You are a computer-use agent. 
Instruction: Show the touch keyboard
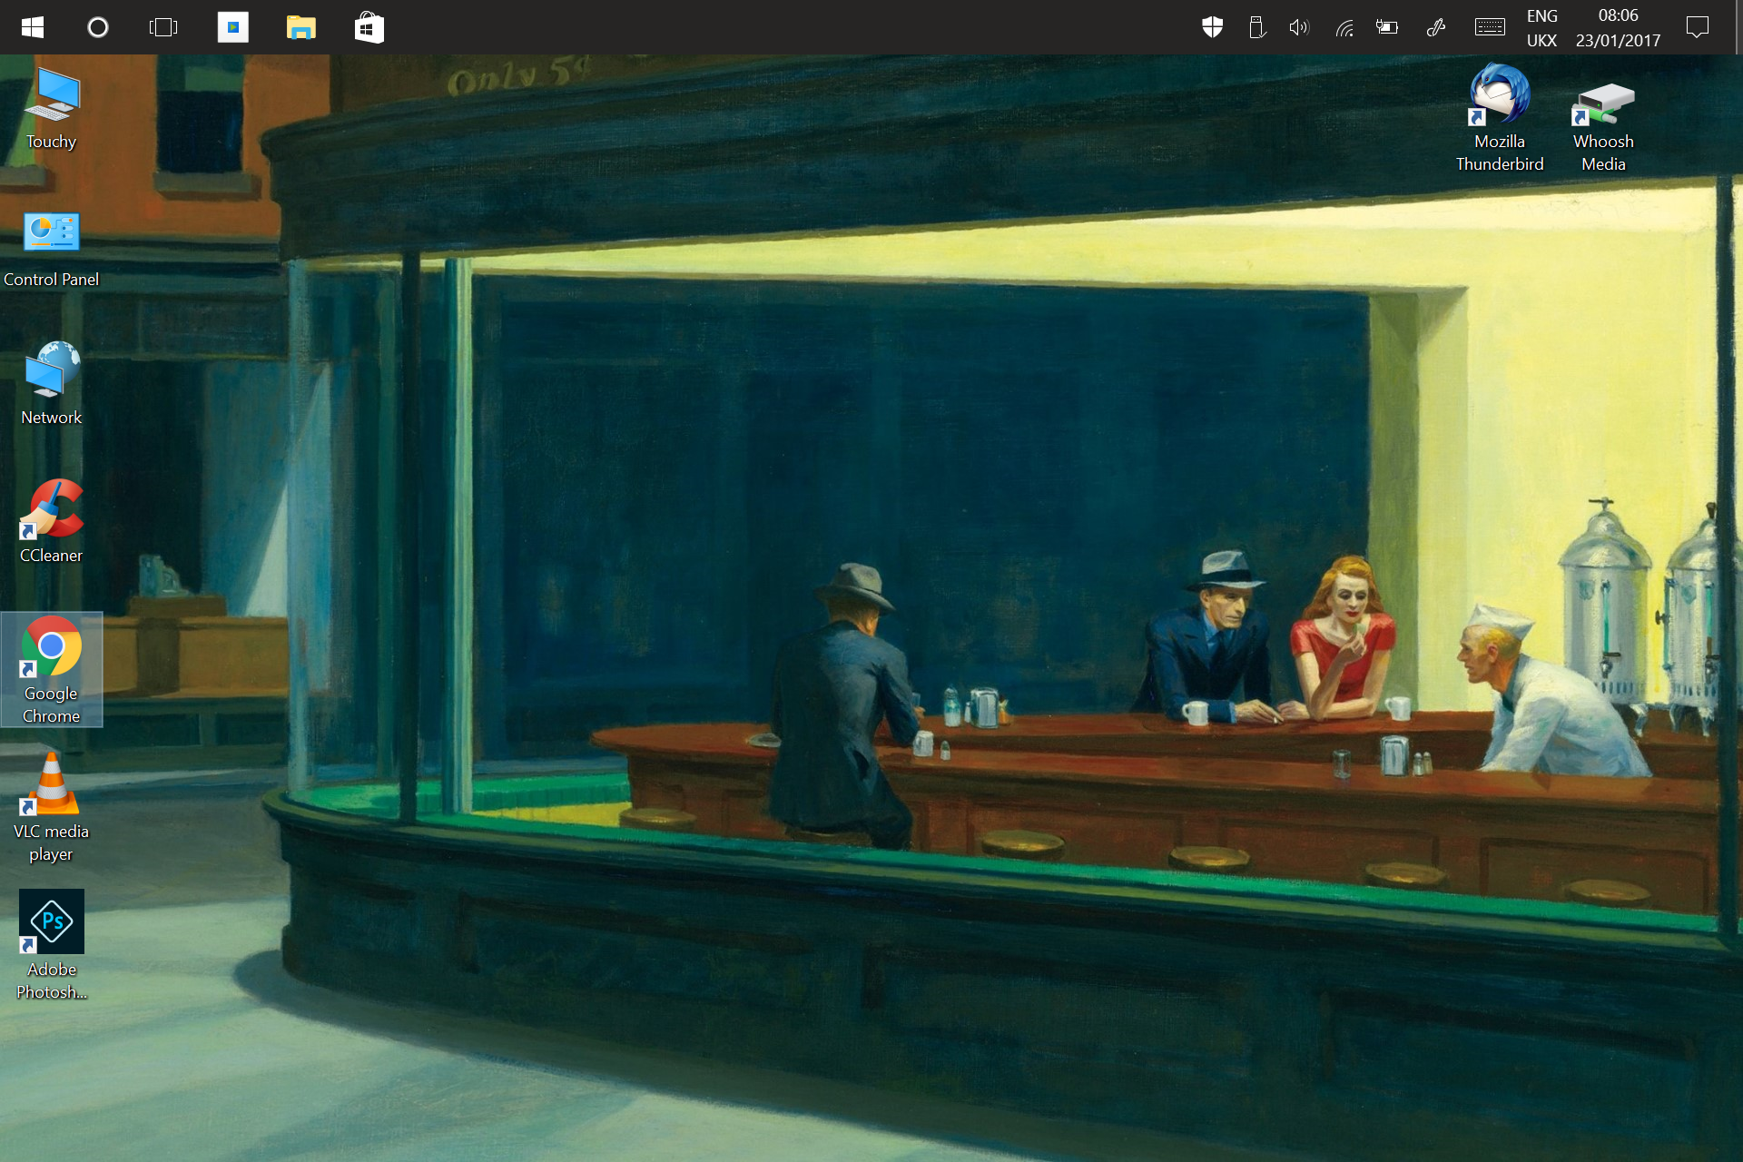(1490, 27)
